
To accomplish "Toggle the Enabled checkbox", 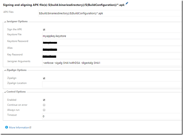I will point(44,100).
